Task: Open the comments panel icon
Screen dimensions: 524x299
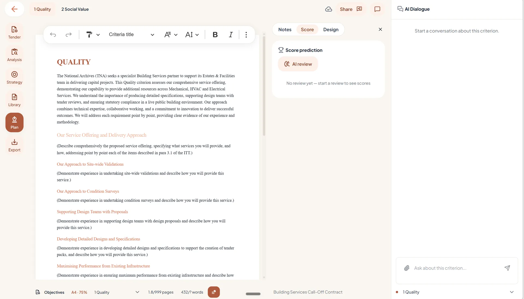Action: click(x=377, y=9)
